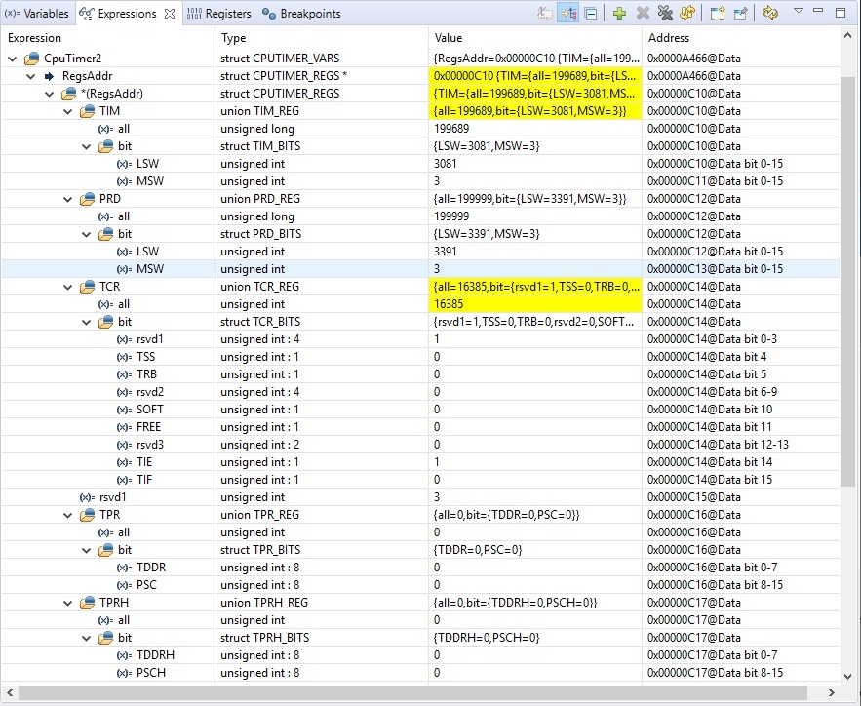Select the TPR union folder icon
Image resolution: width=861 pixels, height=706 pixels.
click(88, 515)
